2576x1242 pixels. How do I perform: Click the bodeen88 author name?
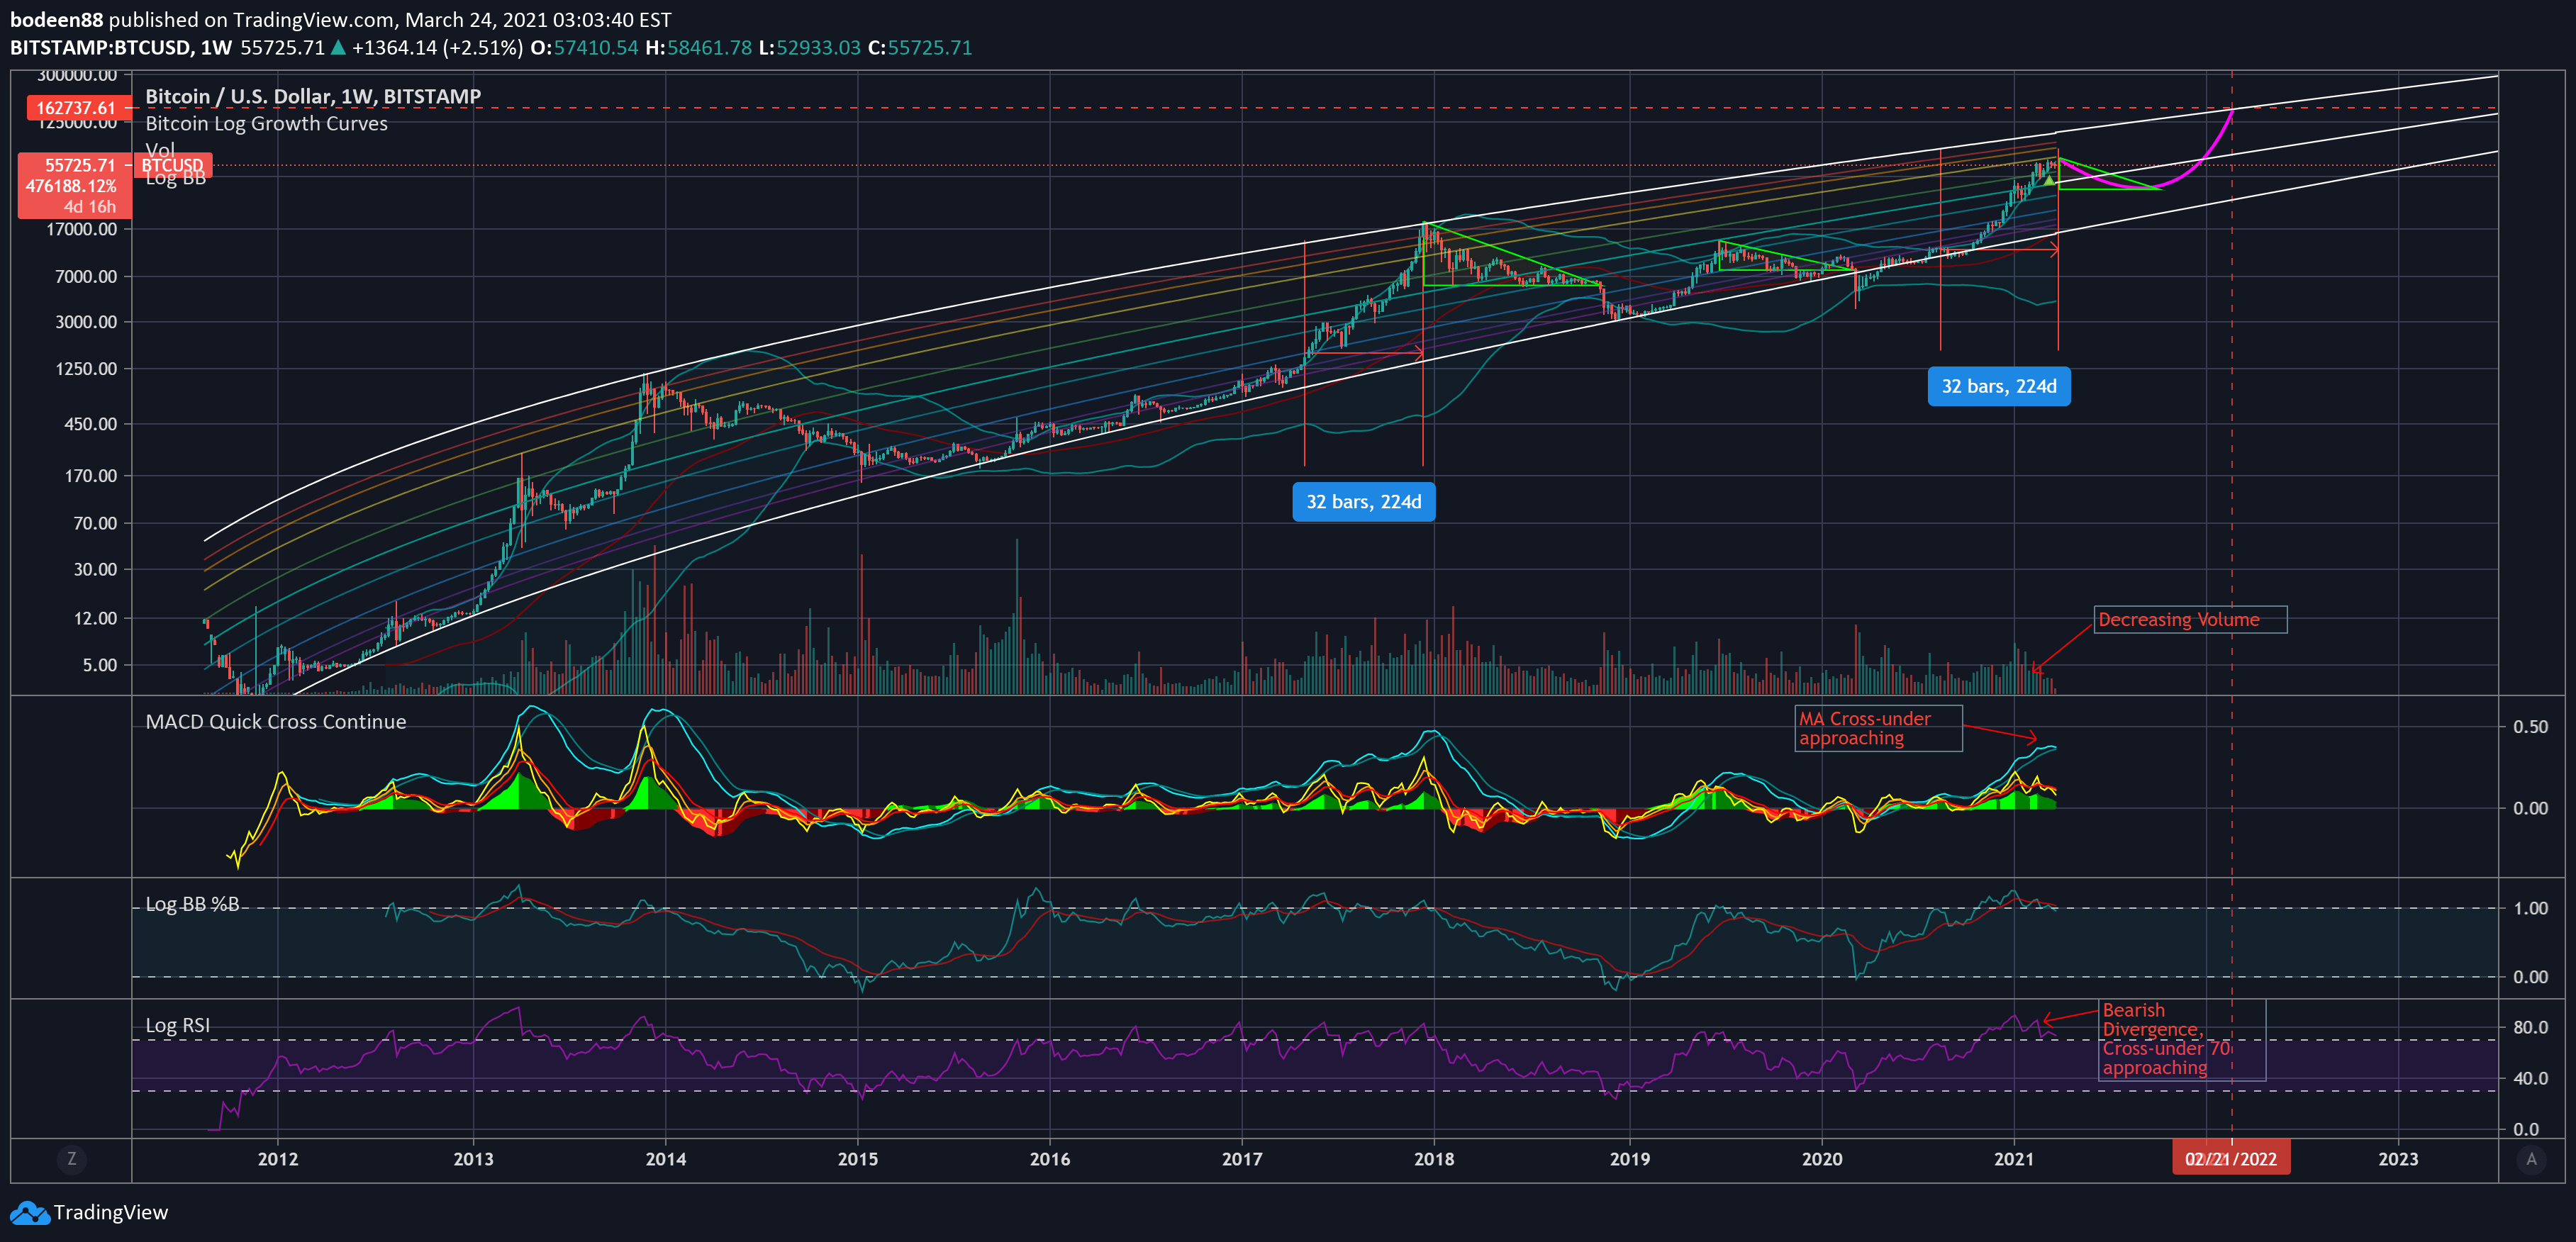56,19
